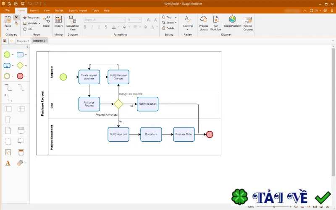Switch to Diagram 1 tab
336x210 pixels.
click(x=23, y=41)
